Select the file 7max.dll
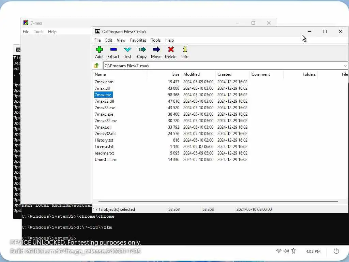The width and height of the screenshot is (349, 262). pyautogui.click(x=102, y=88)
